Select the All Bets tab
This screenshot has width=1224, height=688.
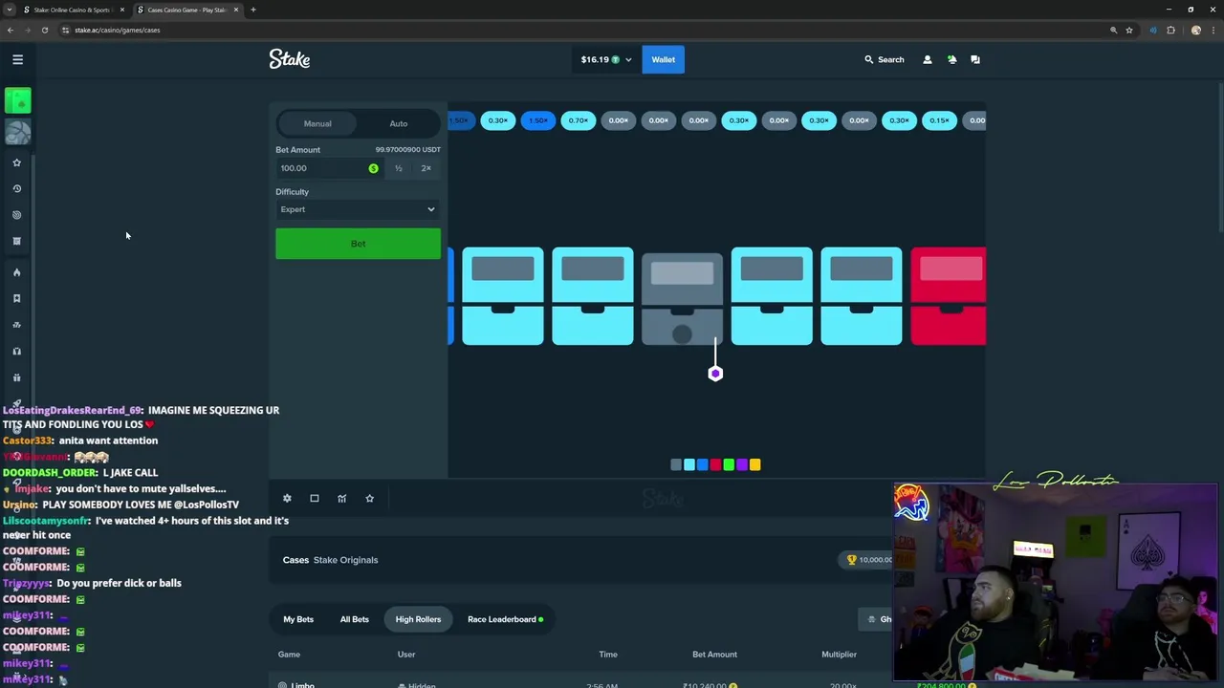coord(355,619)
